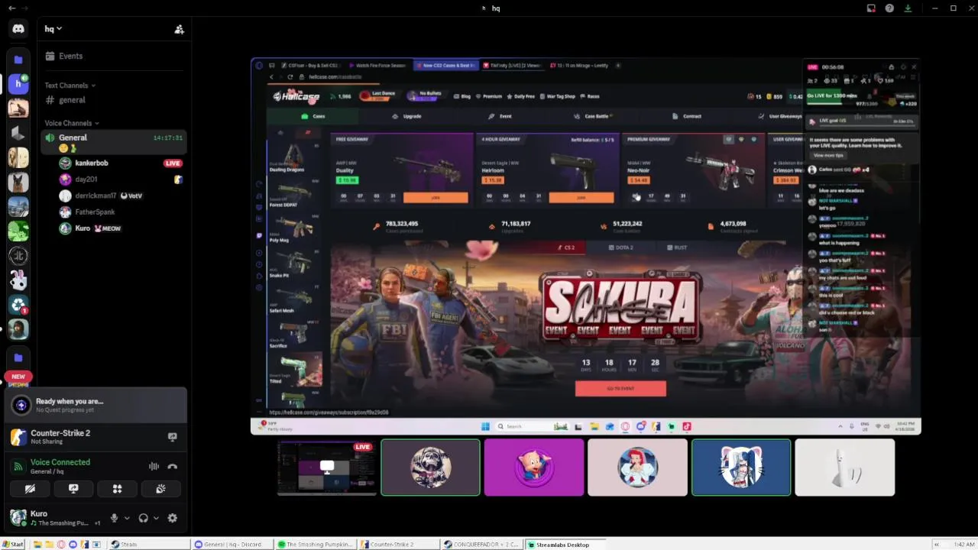Collapse the Voice Channels category

72,123
